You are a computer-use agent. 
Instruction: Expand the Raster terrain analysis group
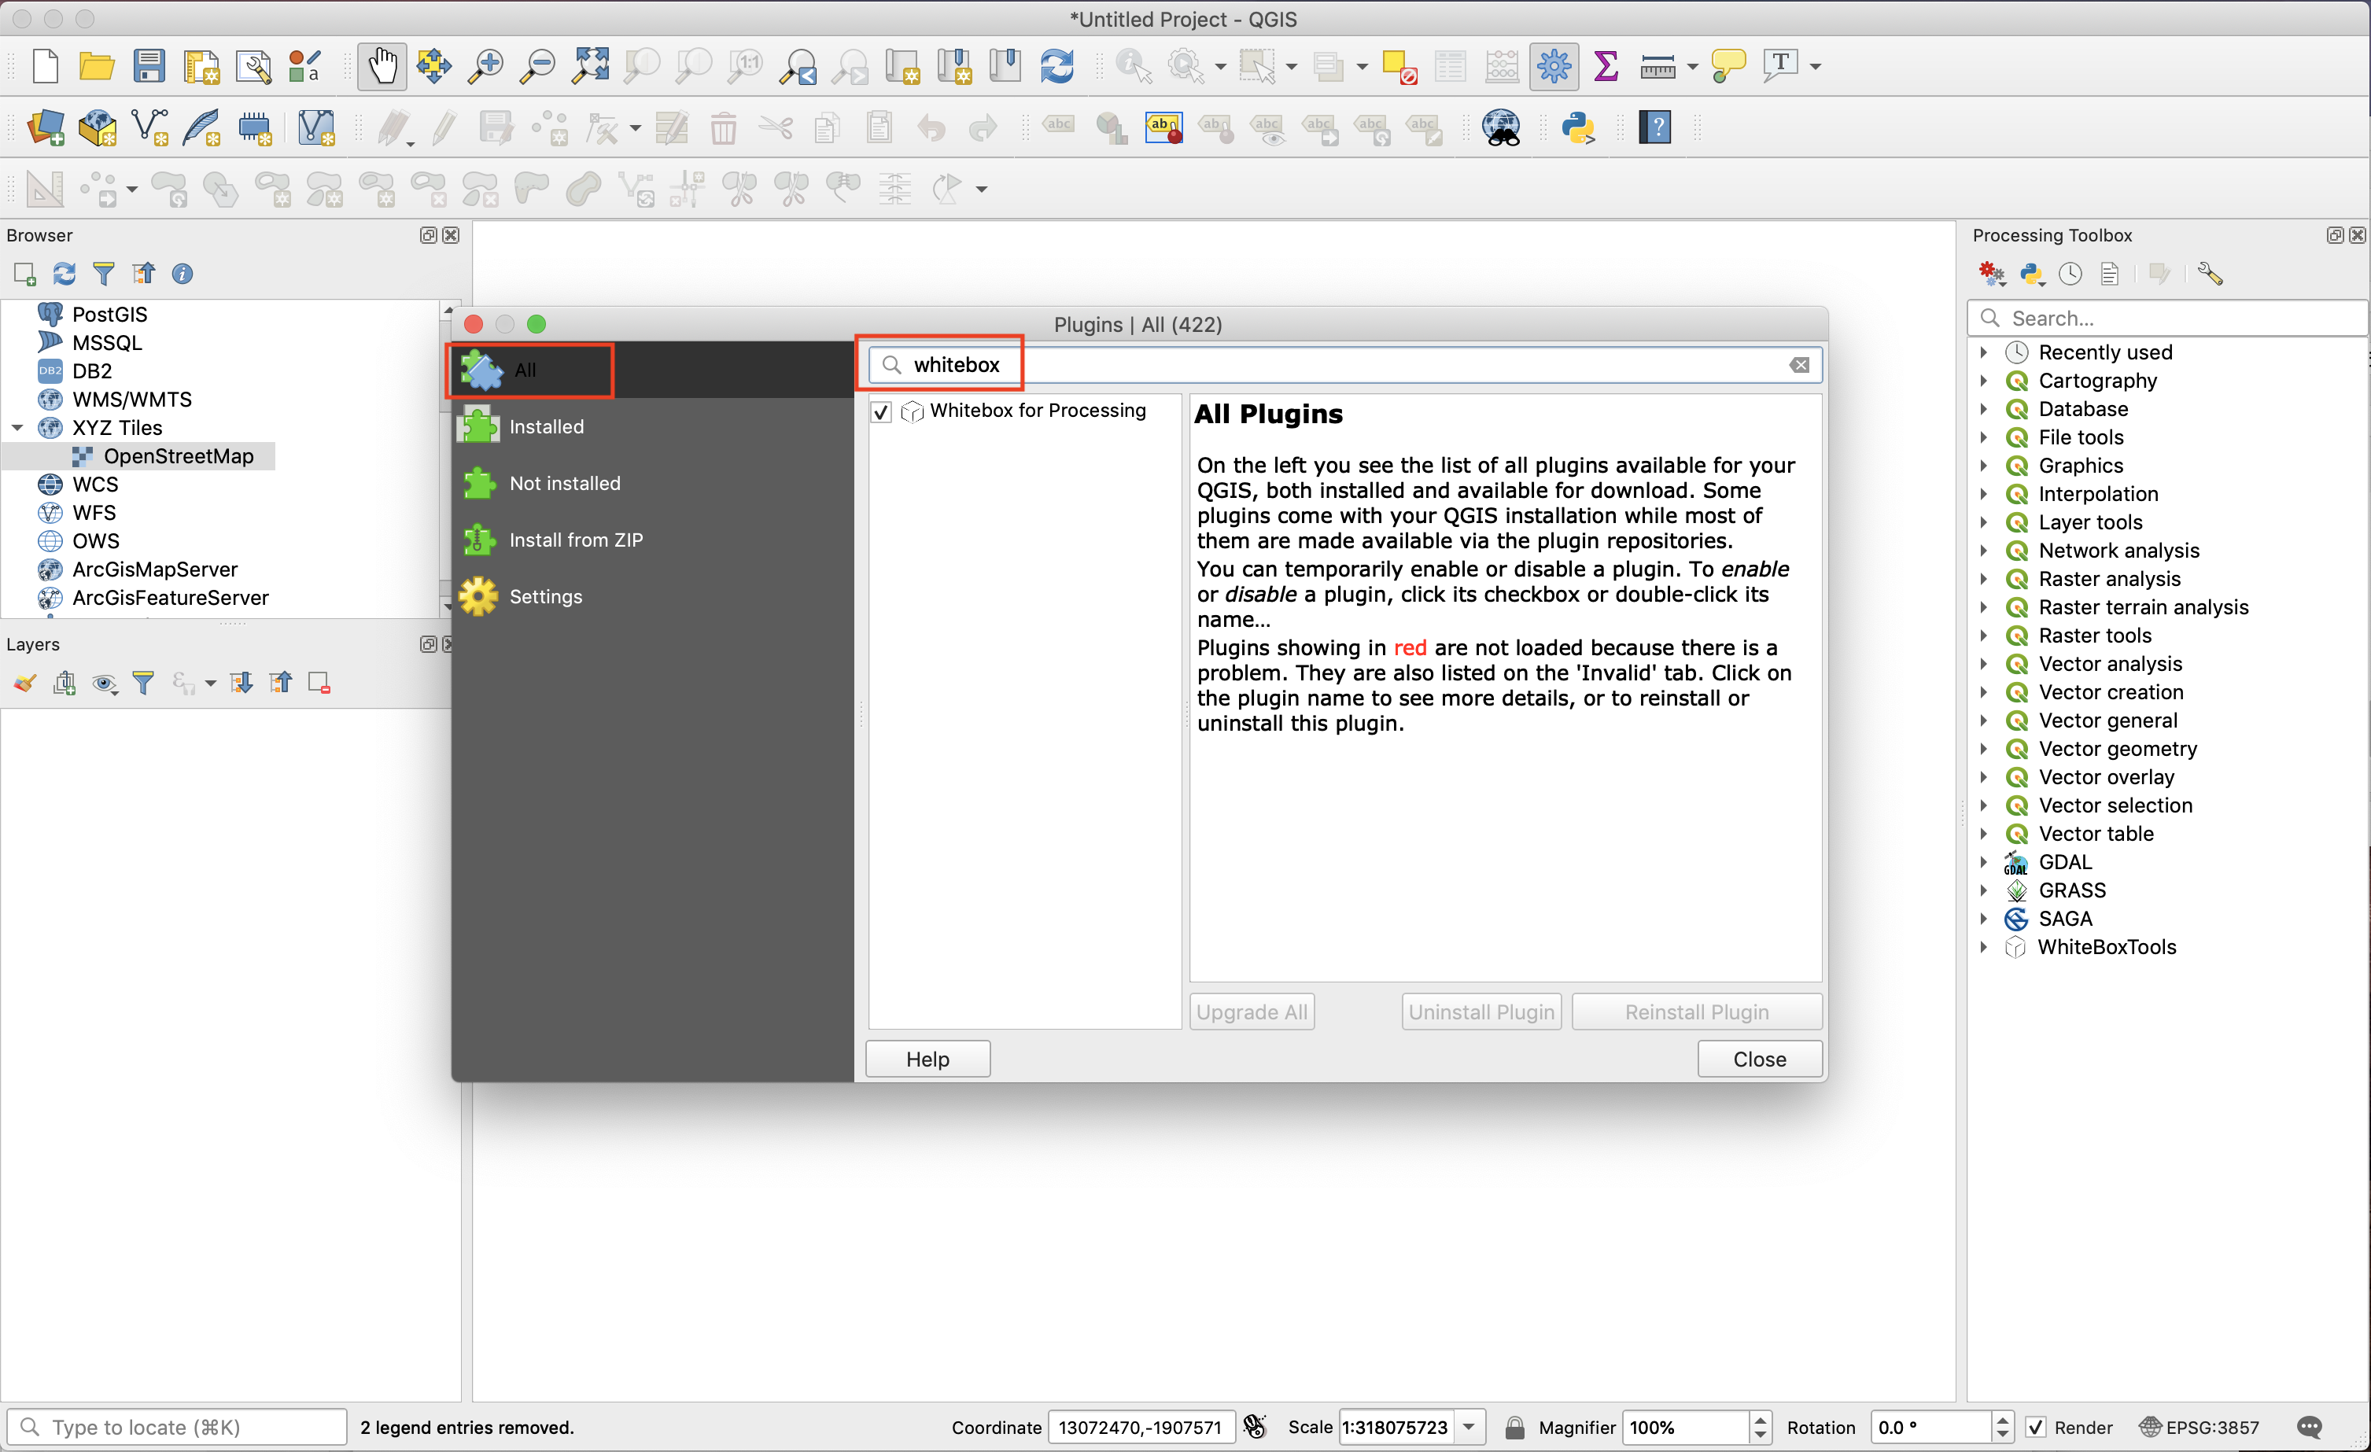pyautogui.click(x=1983, y=607)
